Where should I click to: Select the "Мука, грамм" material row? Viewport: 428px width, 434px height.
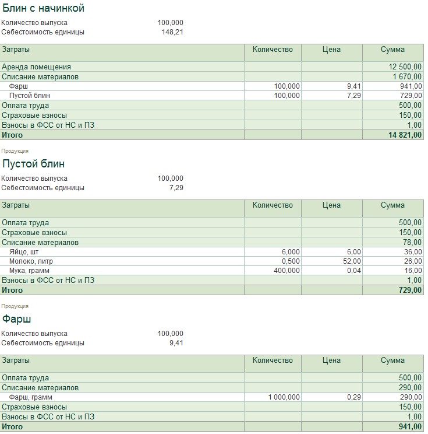(29, 271)
